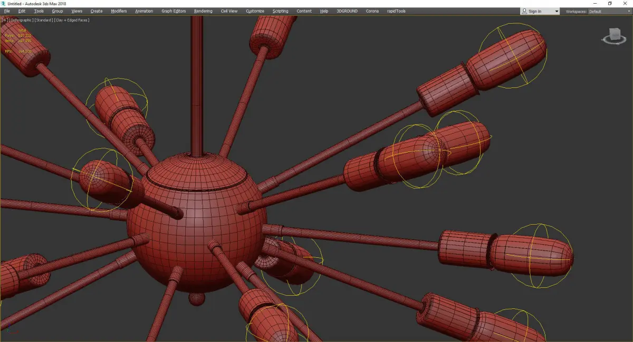Open the Help menu
Viewport: 633px width, 342px height.
click(324, 11)
